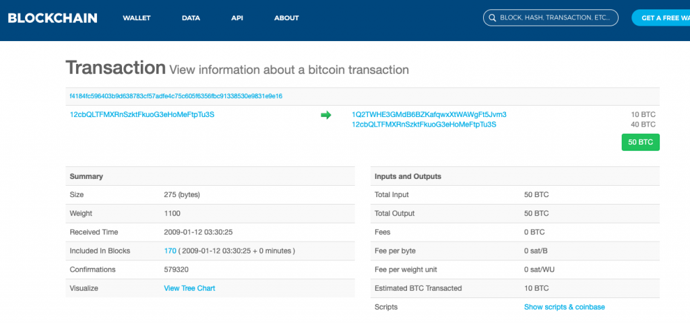The height and width of the screenshot is (323, 690).
Task: Open the View Tree Chart link
Action: (x=189, y=288)
